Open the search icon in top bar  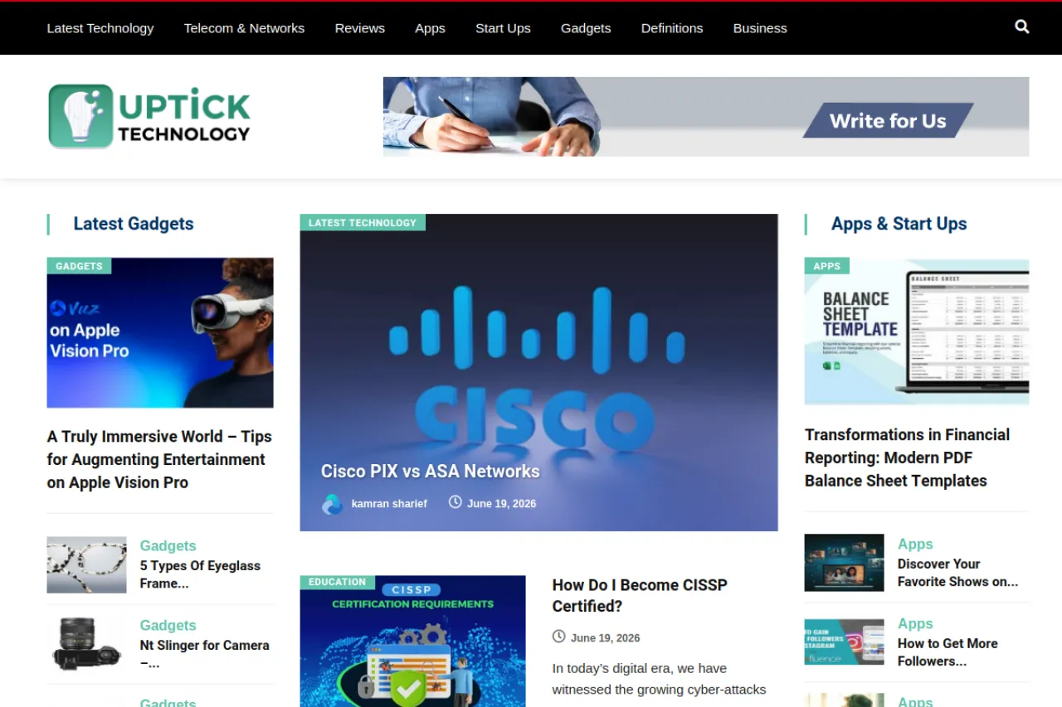pyautogui.click(x=1022, y=27)
